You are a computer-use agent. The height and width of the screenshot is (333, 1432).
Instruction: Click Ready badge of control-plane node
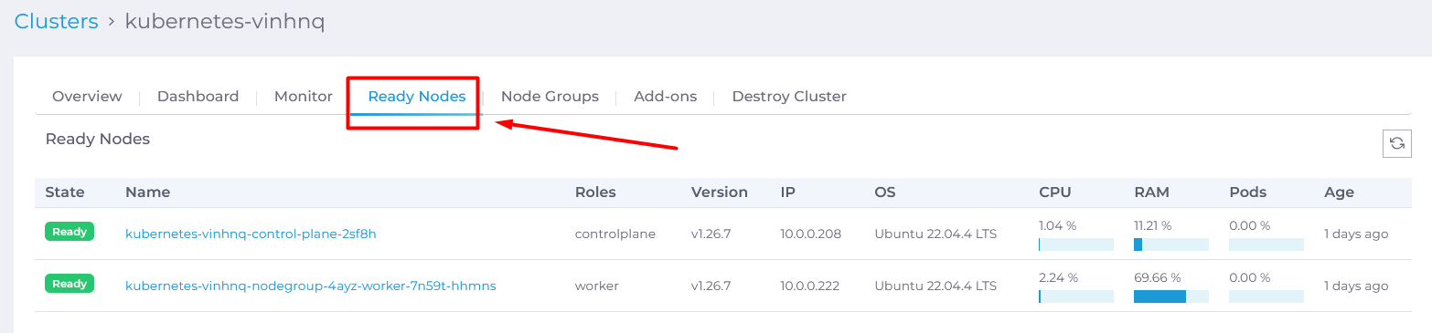tap(69, 232)
